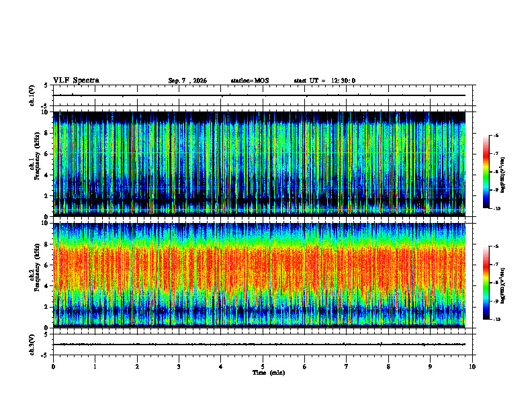Click the Sep. 7, 2026 date label
Image resolution: width=532 pixels, height=411 pixels.
pos(187,81)
